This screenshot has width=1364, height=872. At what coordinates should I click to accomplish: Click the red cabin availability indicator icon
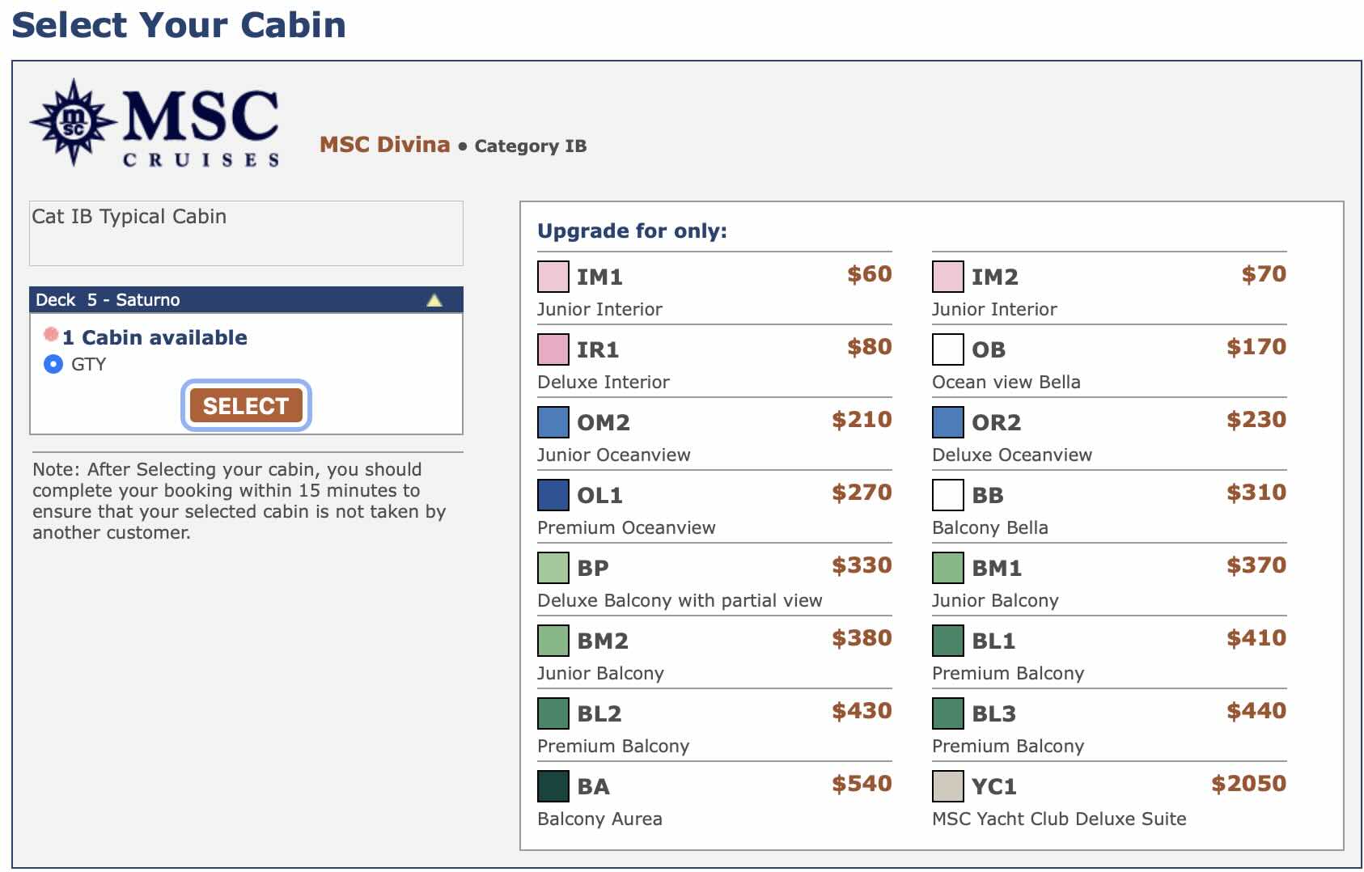(x=51, y=334)
